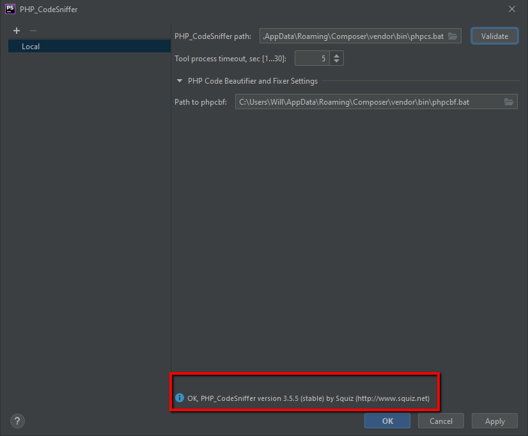This screenshot has height=436, width=528.
Task: Click the Validate button
Action: coord(494,36)
